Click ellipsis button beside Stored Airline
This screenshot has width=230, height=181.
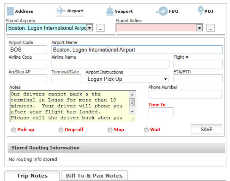(x=210, y=28)
